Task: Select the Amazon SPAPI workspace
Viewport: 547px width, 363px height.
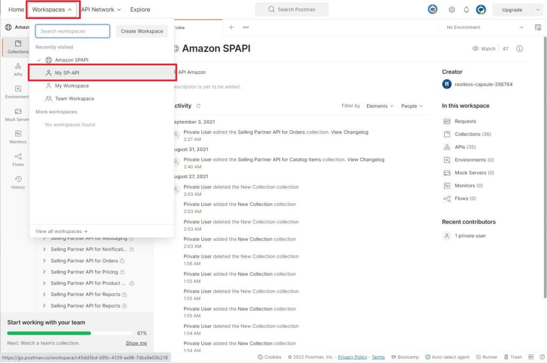Action: click(x=101, y=60)
